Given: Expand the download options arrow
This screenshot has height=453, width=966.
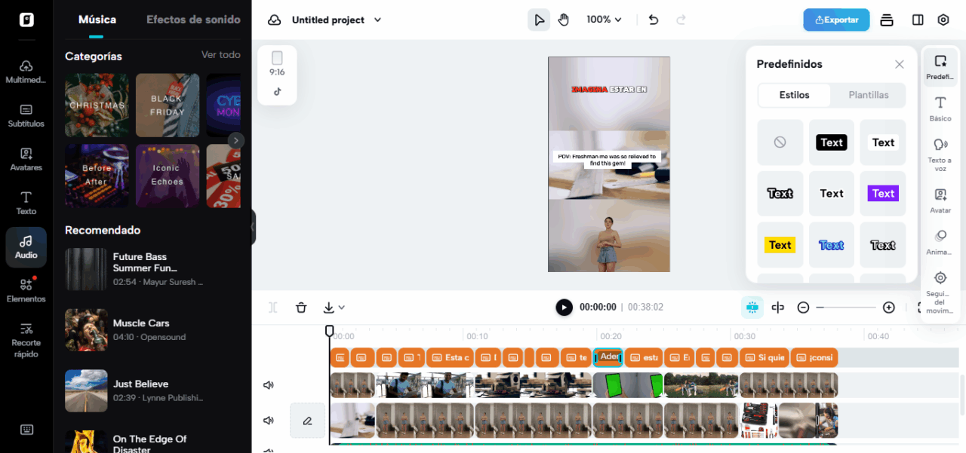Looking at the screenshot, I should 342,308.
